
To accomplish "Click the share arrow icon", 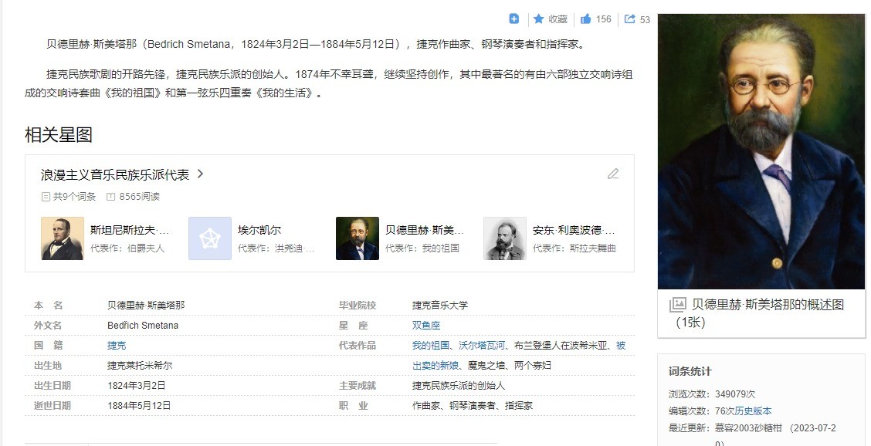I will [629, 19].
